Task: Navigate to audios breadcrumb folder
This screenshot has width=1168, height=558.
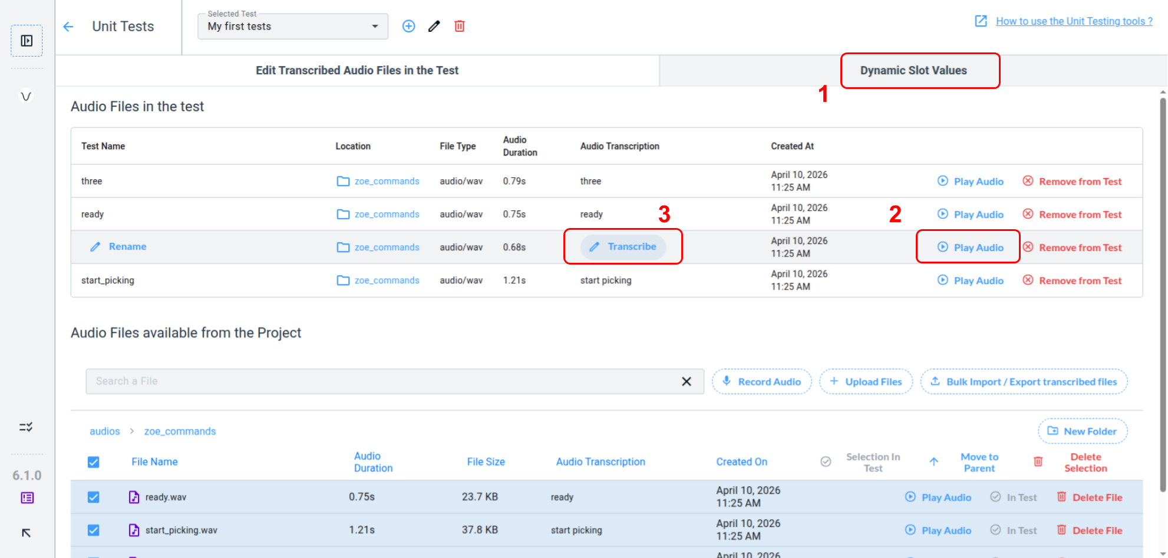Action: click(104, 431)
